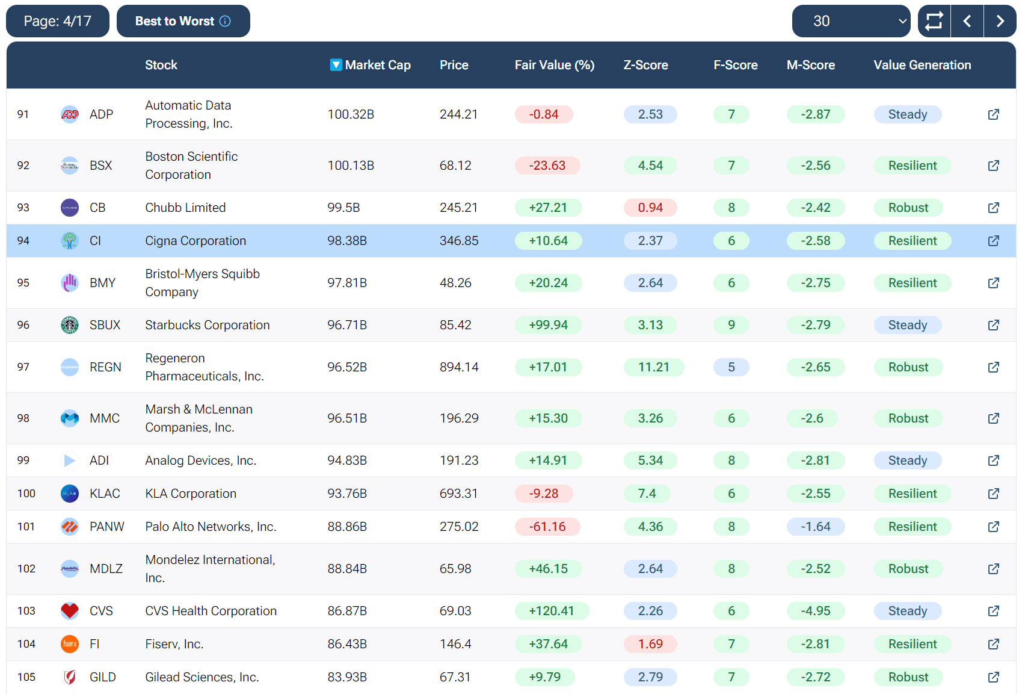The image size is (1022, 694).
Task: Open the 30 rows per page dropdown
Action: pos(851,21)
